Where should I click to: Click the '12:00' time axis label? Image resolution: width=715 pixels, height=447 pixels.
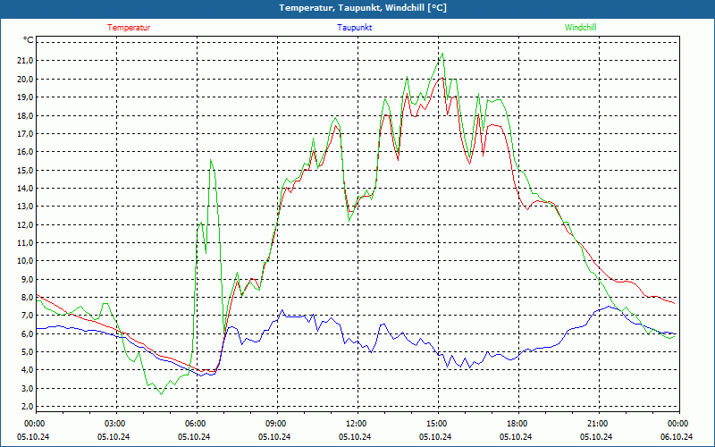point(356,424)
